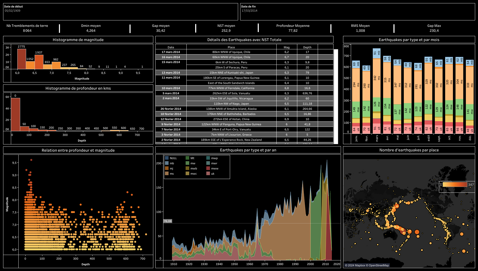Image resolution: width=478 pixels, height=271 pixels.
Task: Select the mb legend swatch
Action: (x=167, y=163)
